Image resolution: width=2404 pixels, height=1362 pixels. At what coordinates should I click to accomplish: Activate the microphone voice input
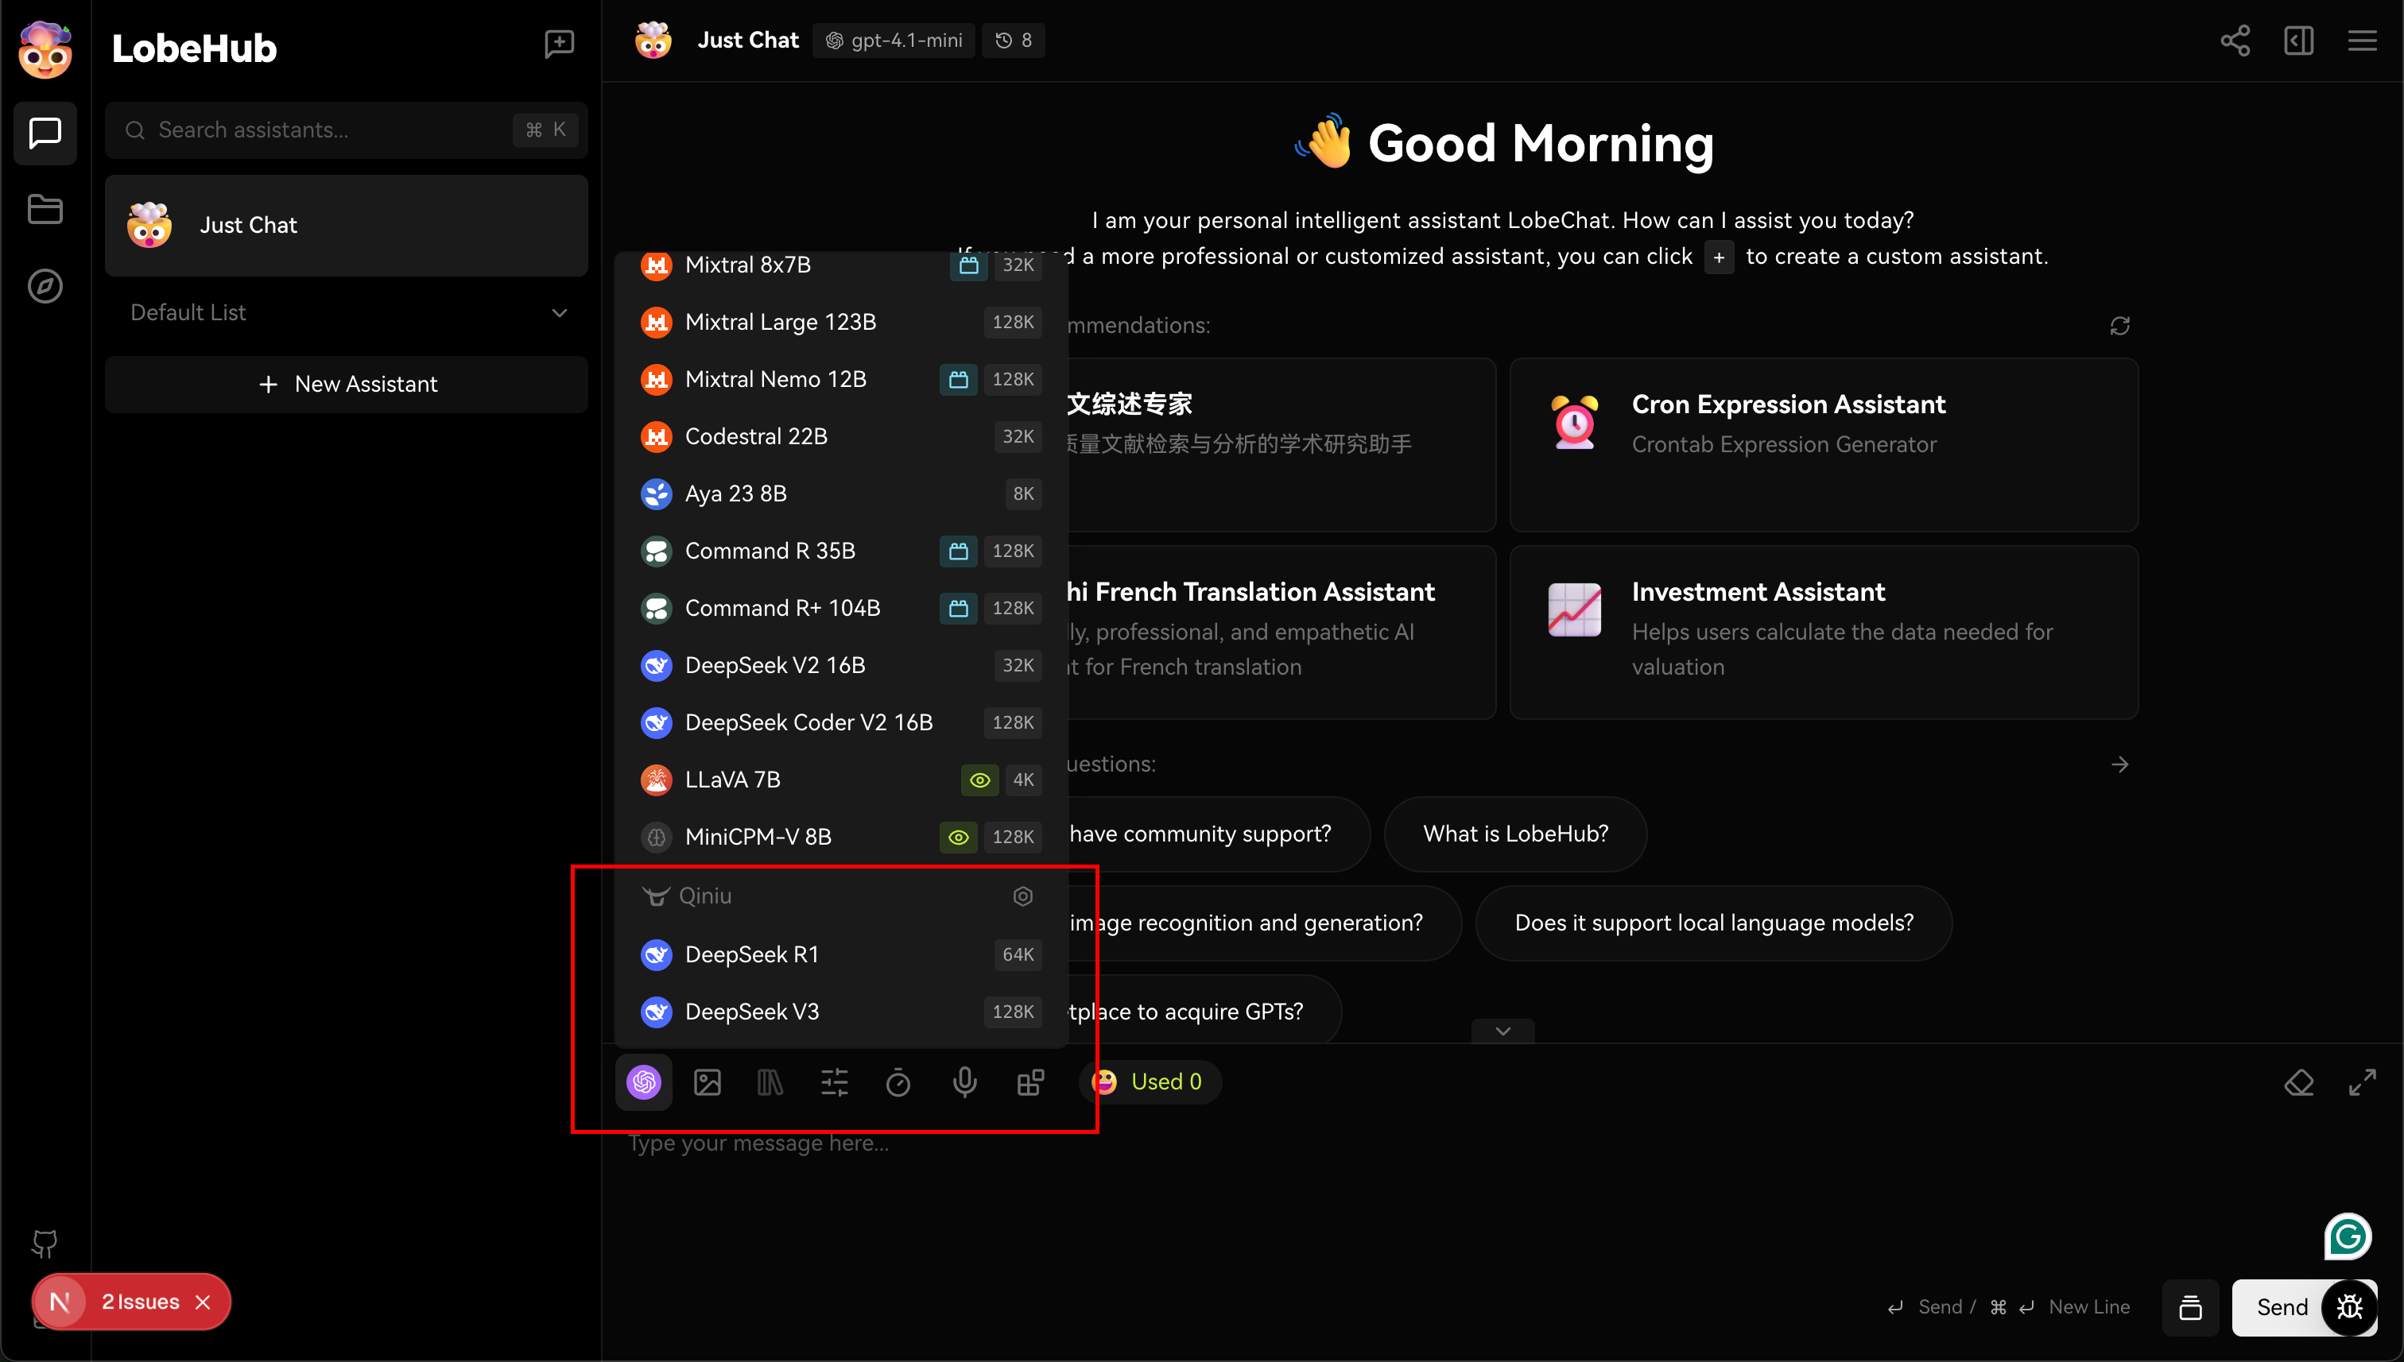tap(965, 1082)
